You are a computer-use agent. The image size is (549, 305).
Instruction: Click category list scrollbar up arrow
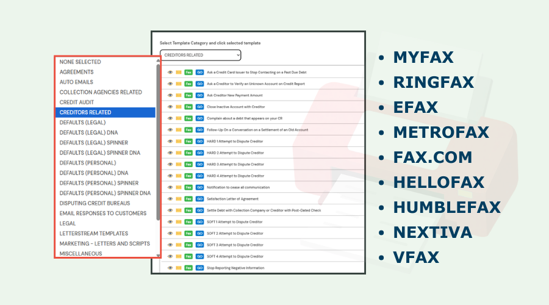[158, 60]
